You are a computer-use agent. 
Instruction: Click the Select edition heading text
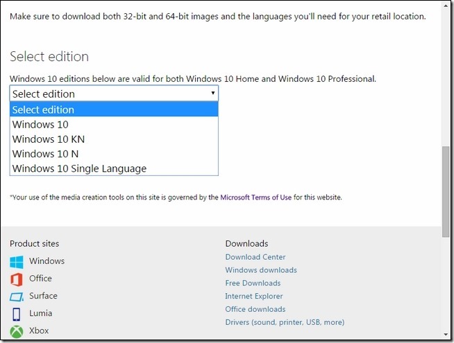point(49,56)
